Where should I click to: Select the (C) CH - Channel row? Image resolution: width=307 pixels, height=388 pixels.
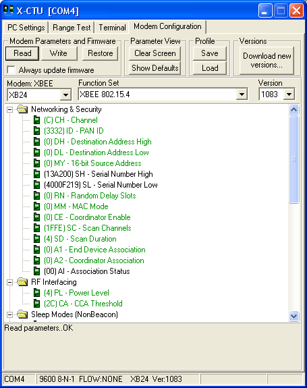[71, 120]
